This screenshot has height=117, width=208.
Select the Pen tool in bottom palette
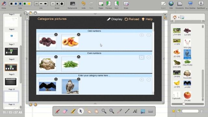click(x=58, y=111)
